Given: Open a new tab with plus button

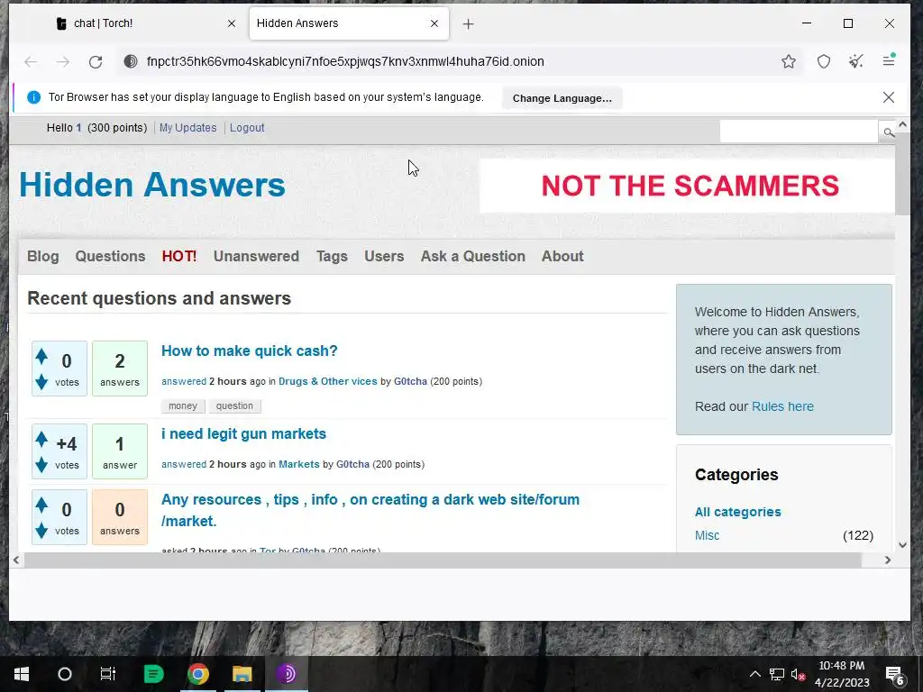Looking at the screenshot, I should (x=468, y=23).
